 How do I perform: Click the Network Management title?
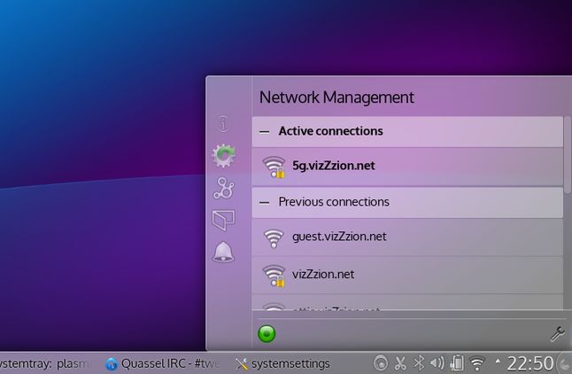click(336, 97)
